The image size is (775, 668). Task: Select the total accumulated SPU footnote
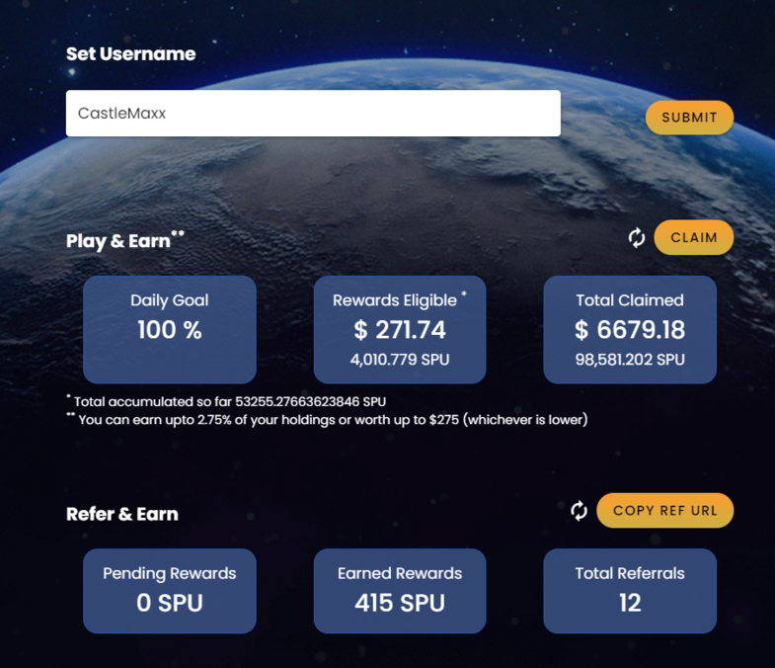pyautogui.click(x=226, y=401)
